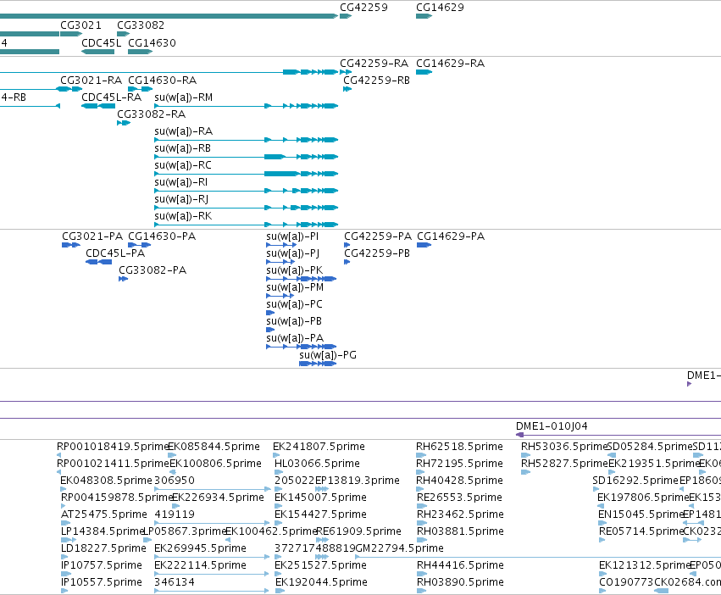Screen dimensions: 721x595
Task: Click protein label su(w[a])-PB
Action: click(x=294, y=321)
